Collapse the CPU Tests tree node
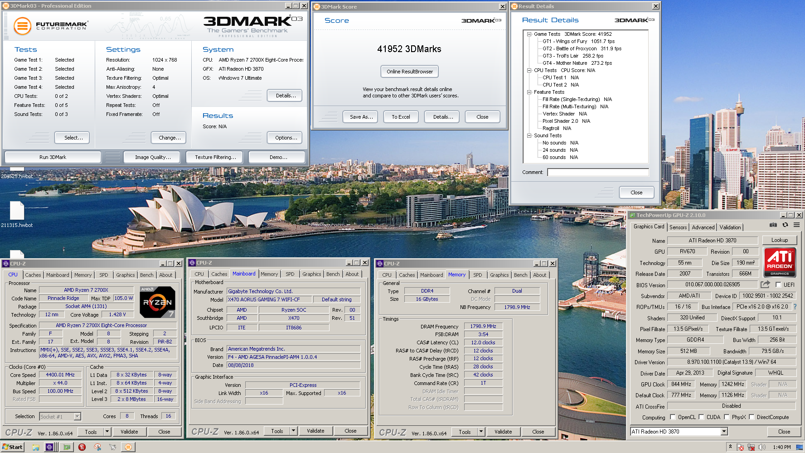The height and width of the screenshot is (453, 805). click(529, 70)
